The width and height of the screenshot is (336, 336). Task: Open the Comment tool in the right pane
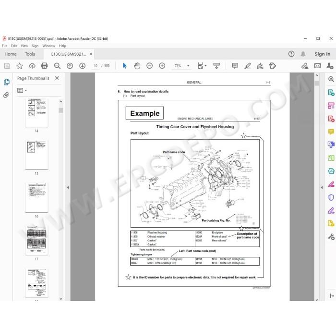point(331,132)
